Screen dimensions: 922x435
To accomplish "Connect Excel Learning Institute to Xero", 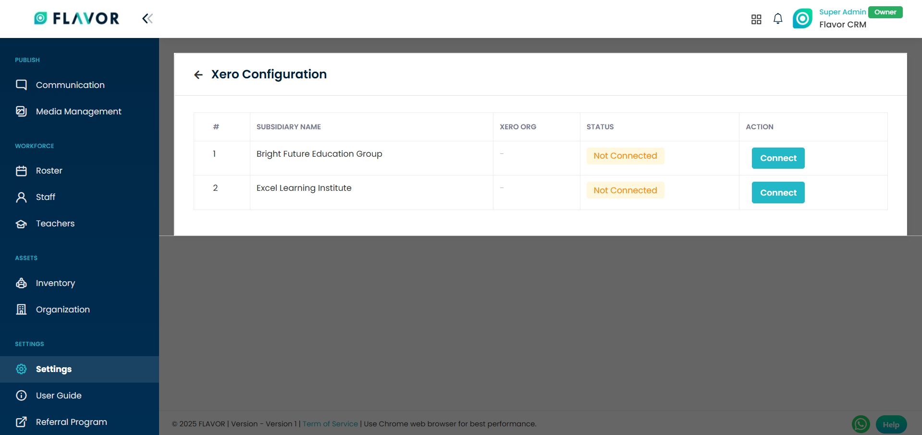I will coord(778,193).
